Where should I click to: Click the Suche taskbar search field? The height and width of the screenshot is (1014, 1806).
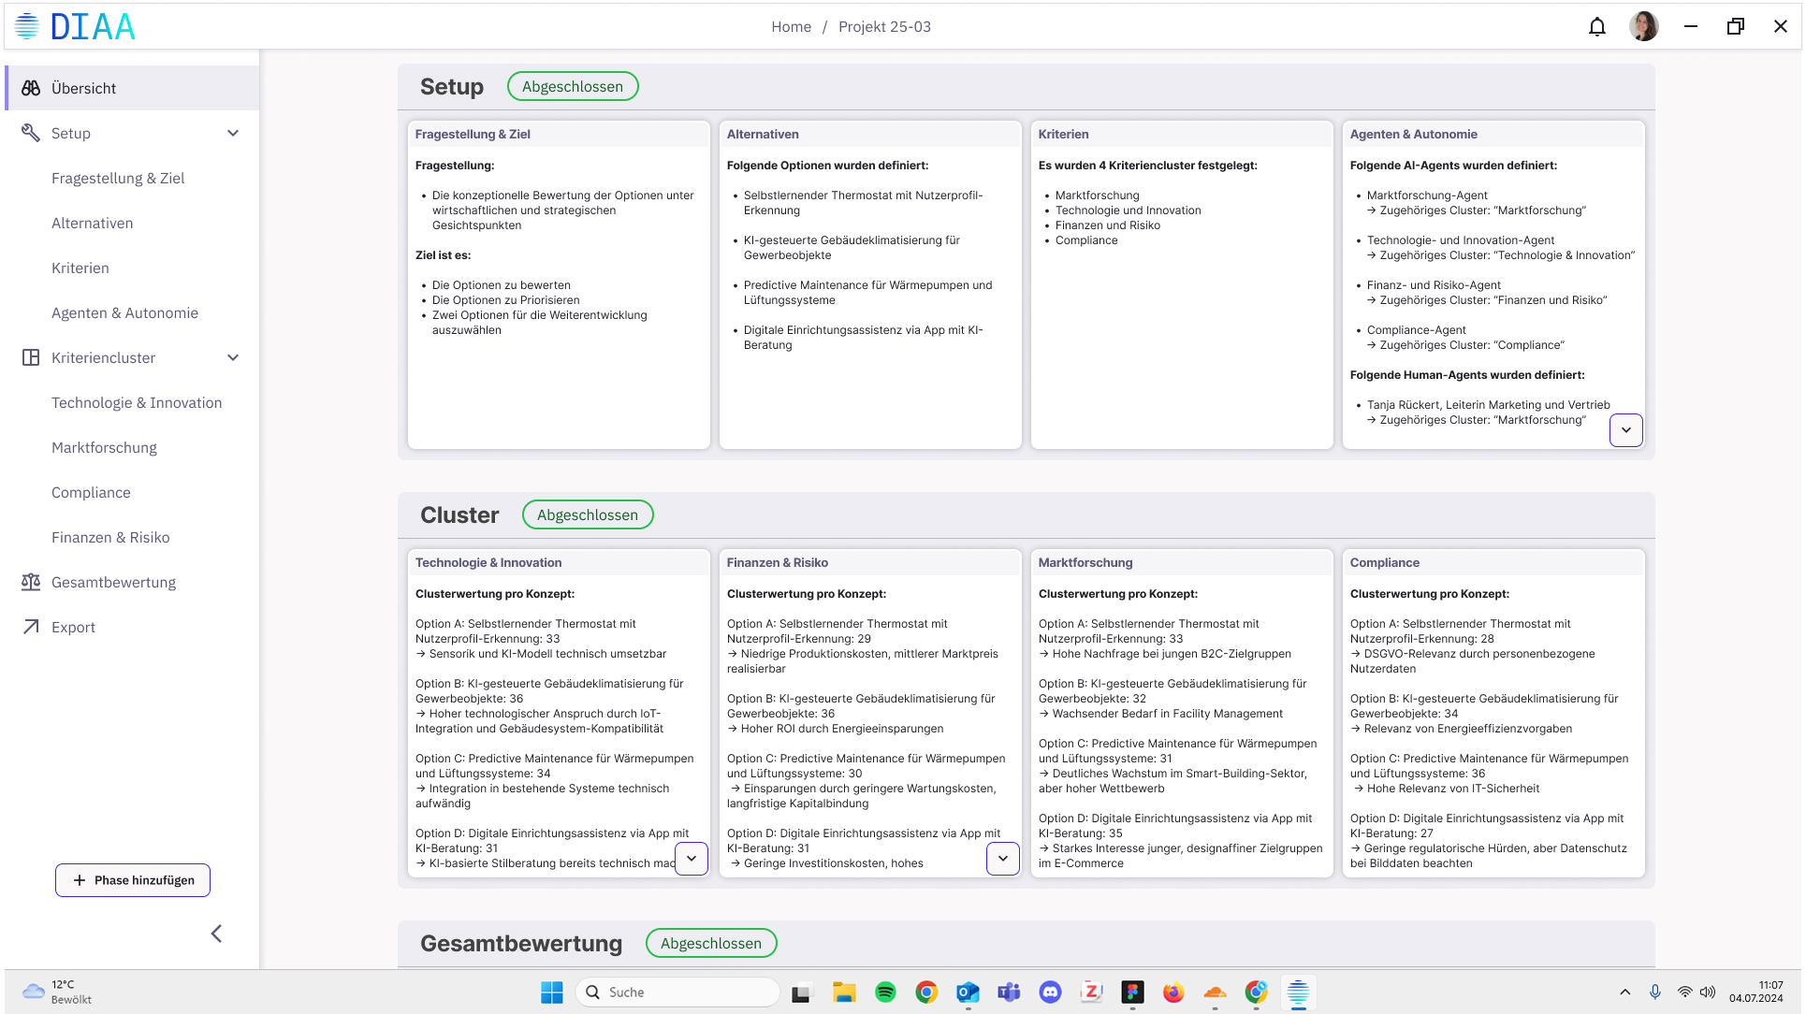pyautogui.click(x=677, y=992)
